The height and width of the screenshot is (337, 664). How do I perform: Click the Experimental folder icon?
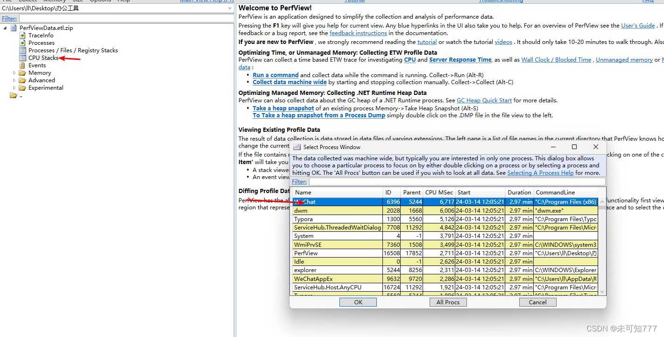click(x=22, y=88)
